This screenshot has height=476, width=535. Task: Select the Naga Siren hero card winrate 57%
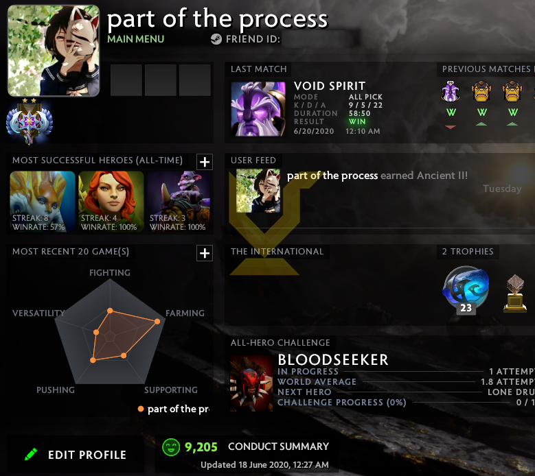point(43,202)
